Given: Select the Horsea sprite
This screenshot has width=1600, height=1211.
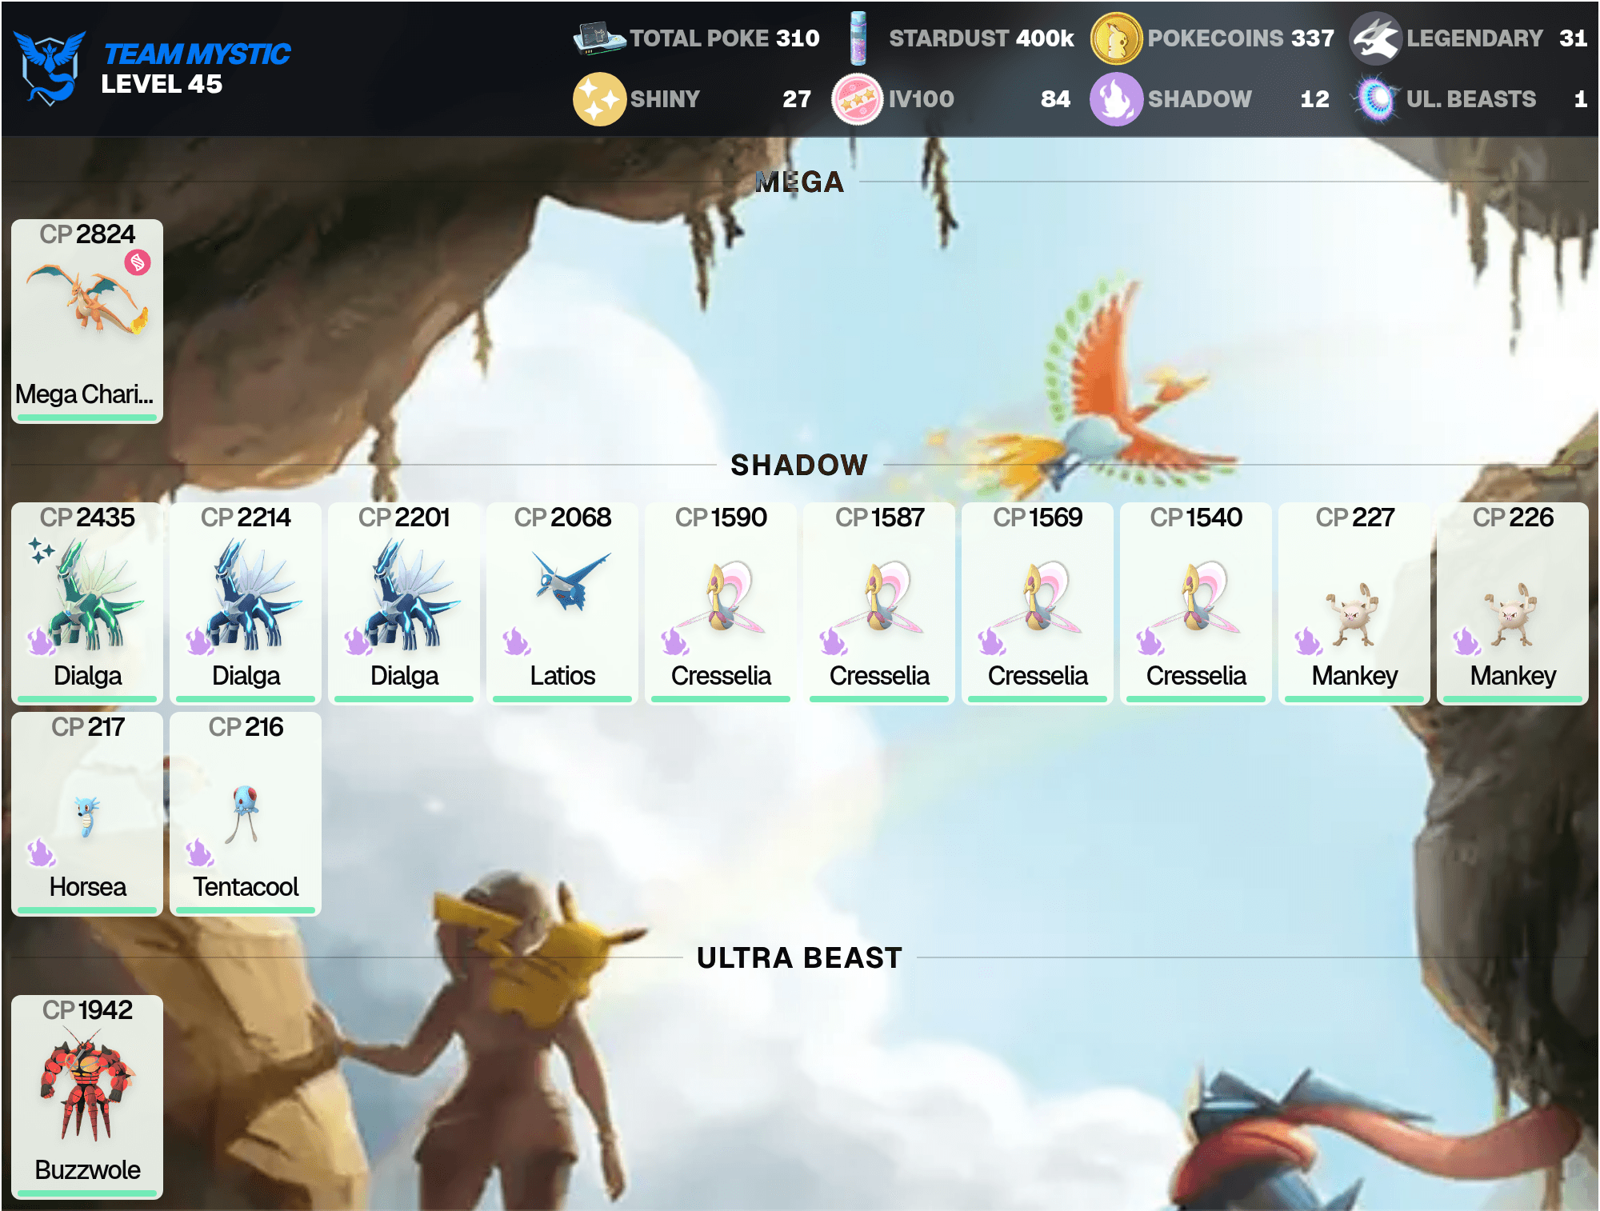Looking at the screenshot, I should coord(87,817).
